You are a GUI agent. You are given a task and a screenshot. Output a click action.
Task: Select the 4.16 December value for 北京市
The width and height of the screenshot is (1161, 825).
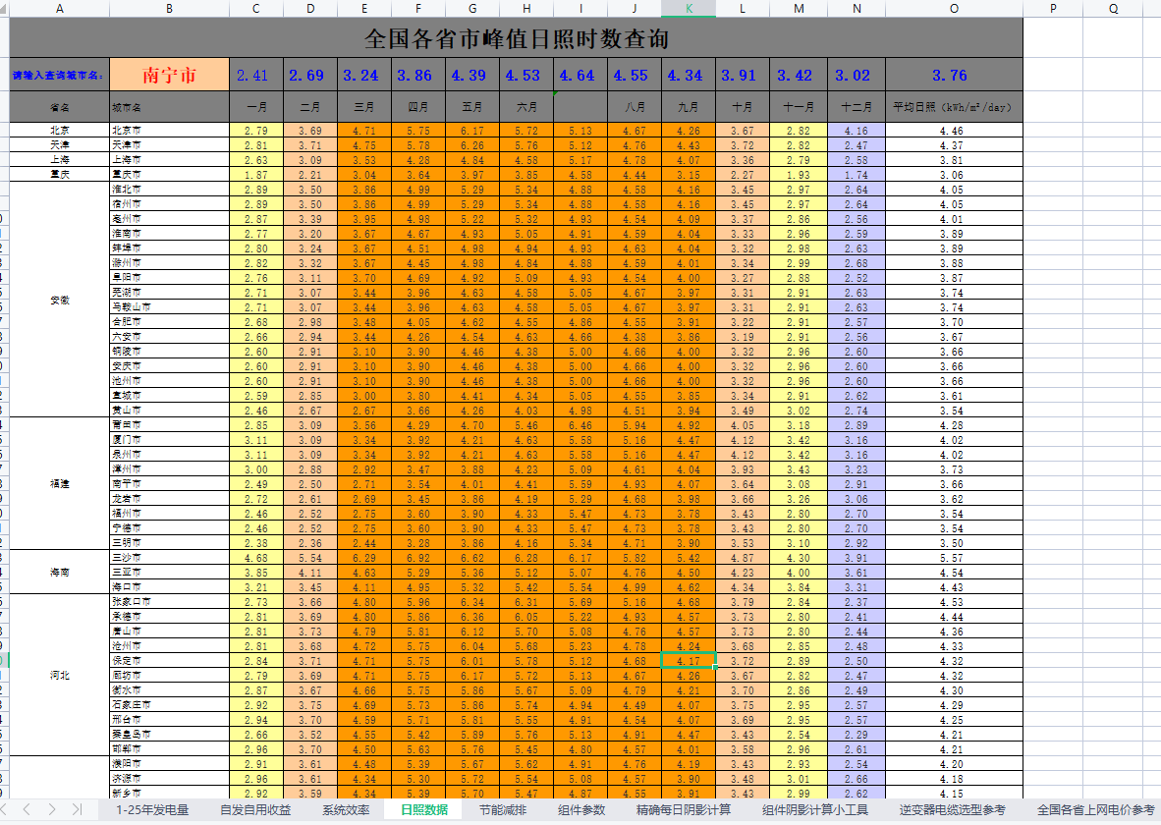pyautogui.click(x=857, y=131)
